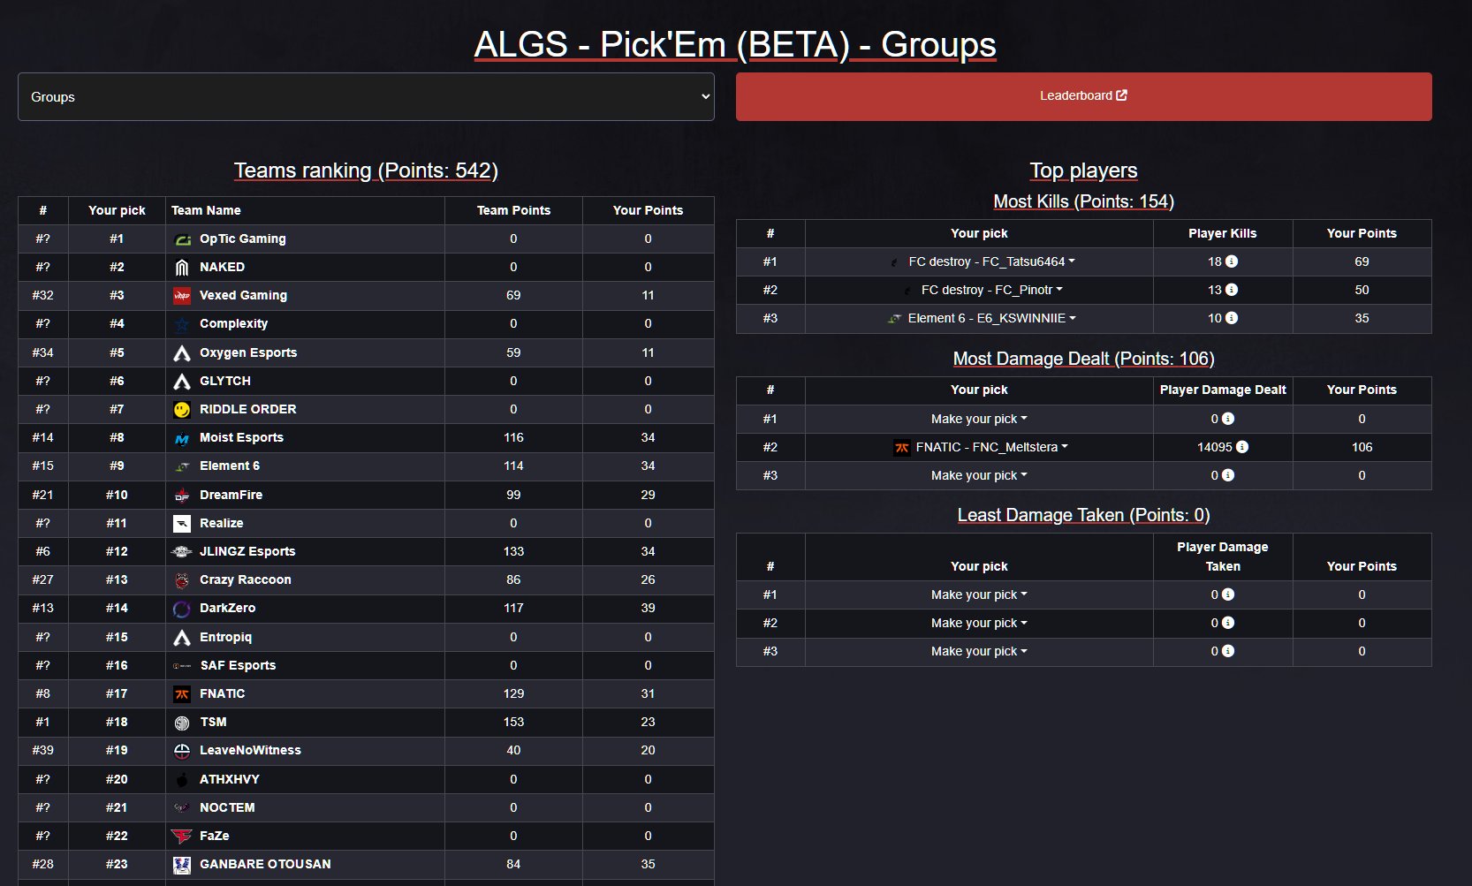Open Most Damage Dealt #3 Make your pick
The image size is (1472, 886).
pos(979,475)
